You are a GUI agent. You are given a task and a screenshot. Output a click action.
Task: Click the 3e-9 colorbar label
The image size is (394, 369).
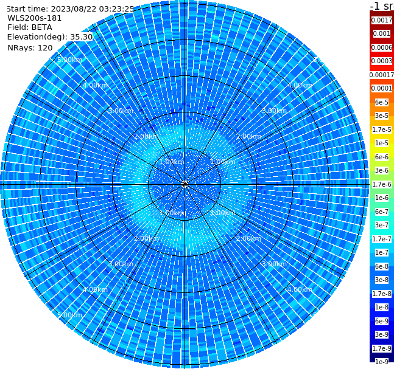coord(382,334)
